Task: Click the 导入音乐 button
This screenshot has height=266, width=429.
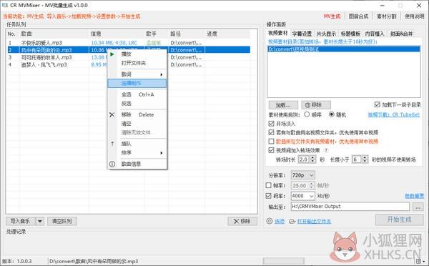Action: [x=21, y=221]
